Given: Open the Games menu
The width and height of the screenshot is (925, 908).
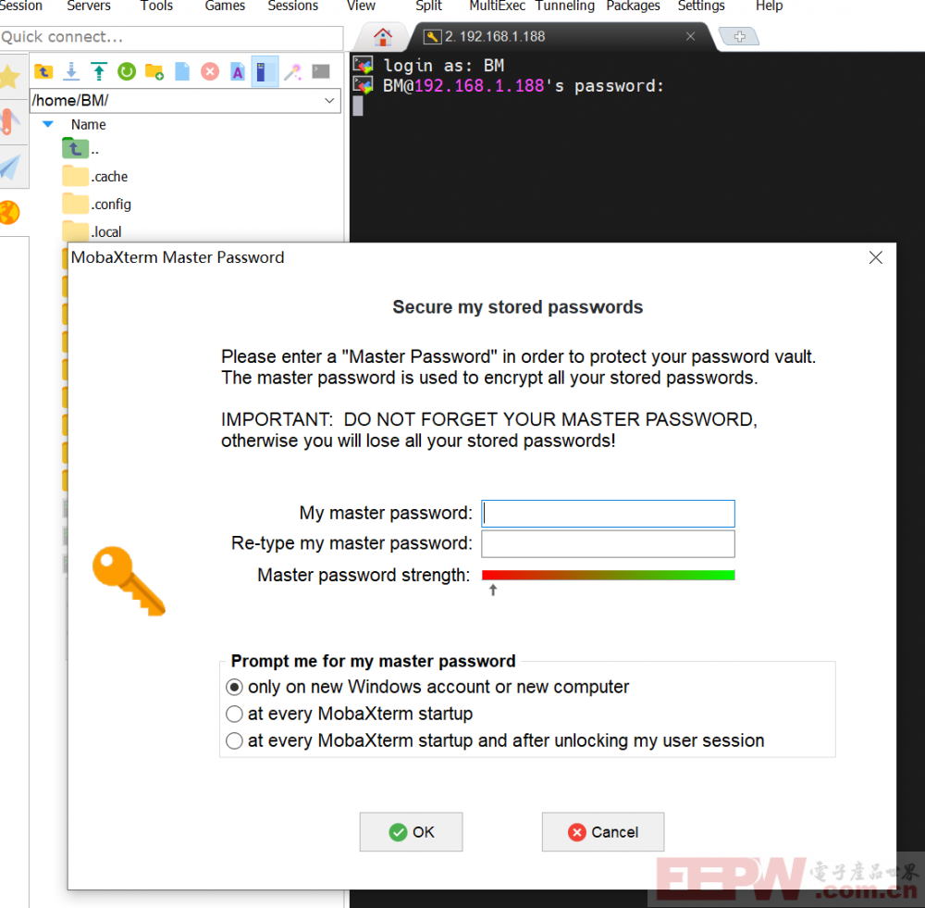Looking at the screenshot, I should tap(225, 6).
